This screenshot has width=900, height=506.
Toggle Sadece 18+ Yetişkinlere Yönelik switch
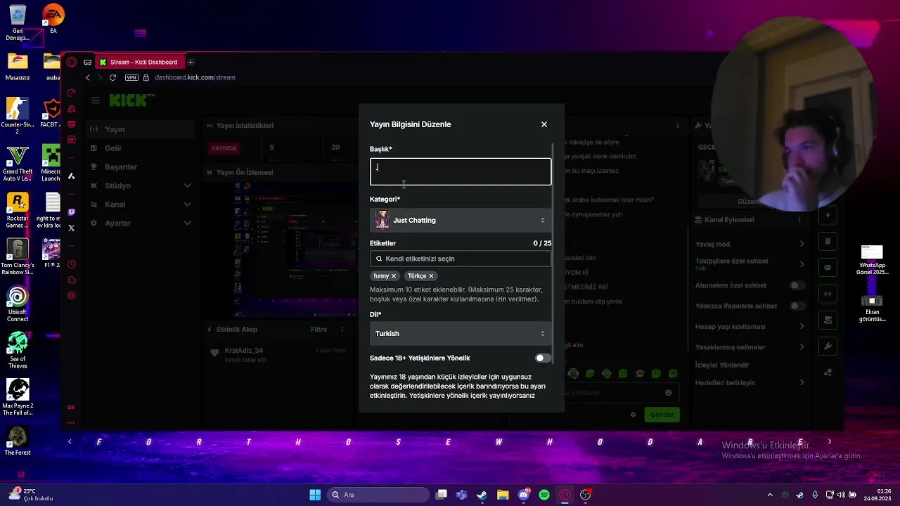543,358
